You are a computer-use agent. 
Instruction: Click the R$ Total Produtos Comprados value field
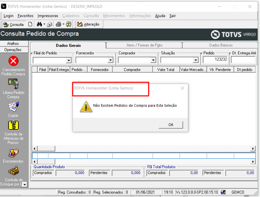(184, 173)
